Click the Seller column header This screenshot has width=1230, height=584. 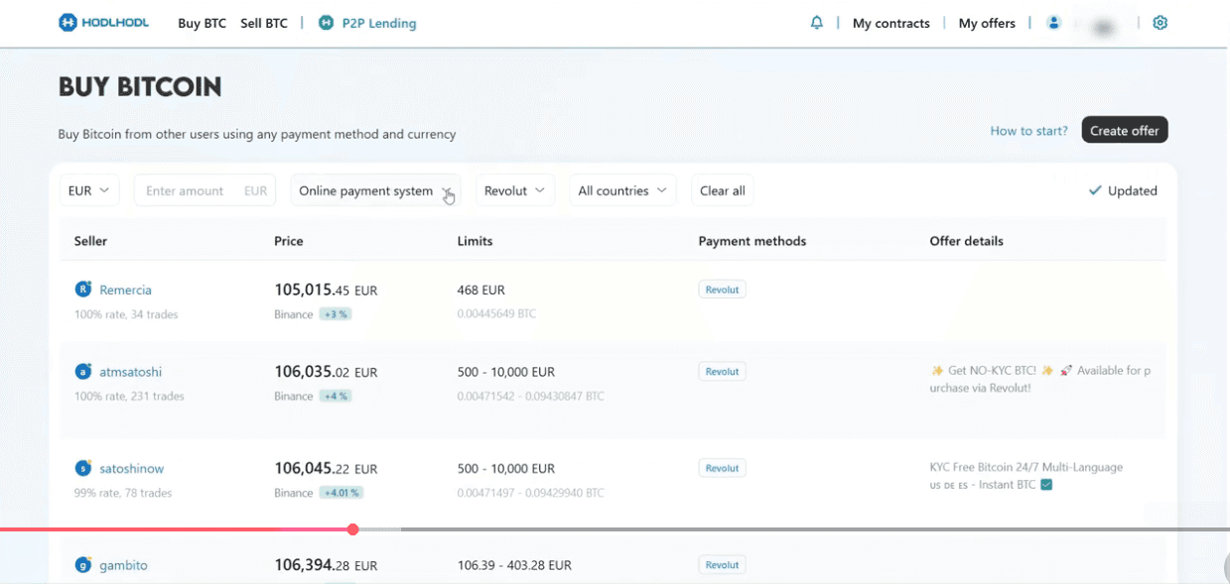point(90,241)
